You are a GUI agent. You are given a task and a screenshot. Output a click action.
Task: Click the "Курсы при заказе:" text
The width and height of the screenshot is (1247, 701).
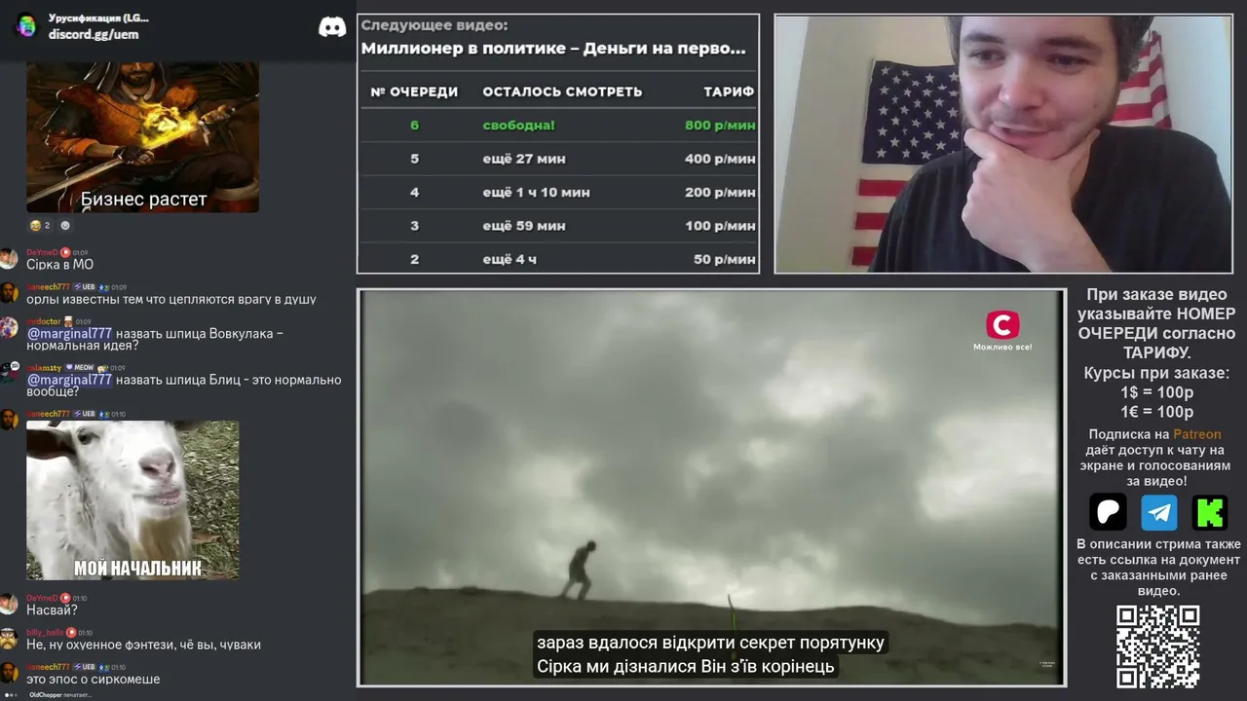(x=1157, y=373)
